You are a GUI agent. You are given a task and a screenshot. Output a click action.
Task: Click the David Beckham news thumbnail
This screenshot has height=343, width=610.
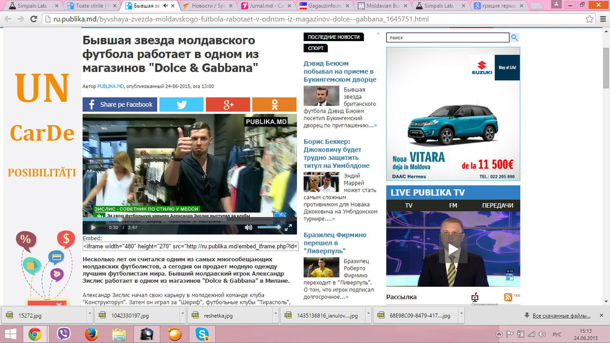pyautogui.click(x=321, y=96)
